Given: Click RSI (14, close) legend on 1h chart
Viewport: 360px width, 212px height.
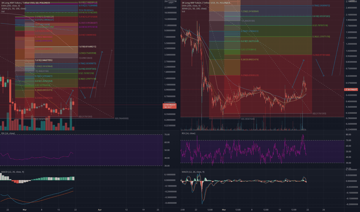Looking at the screenshot, I should [188, 133].
